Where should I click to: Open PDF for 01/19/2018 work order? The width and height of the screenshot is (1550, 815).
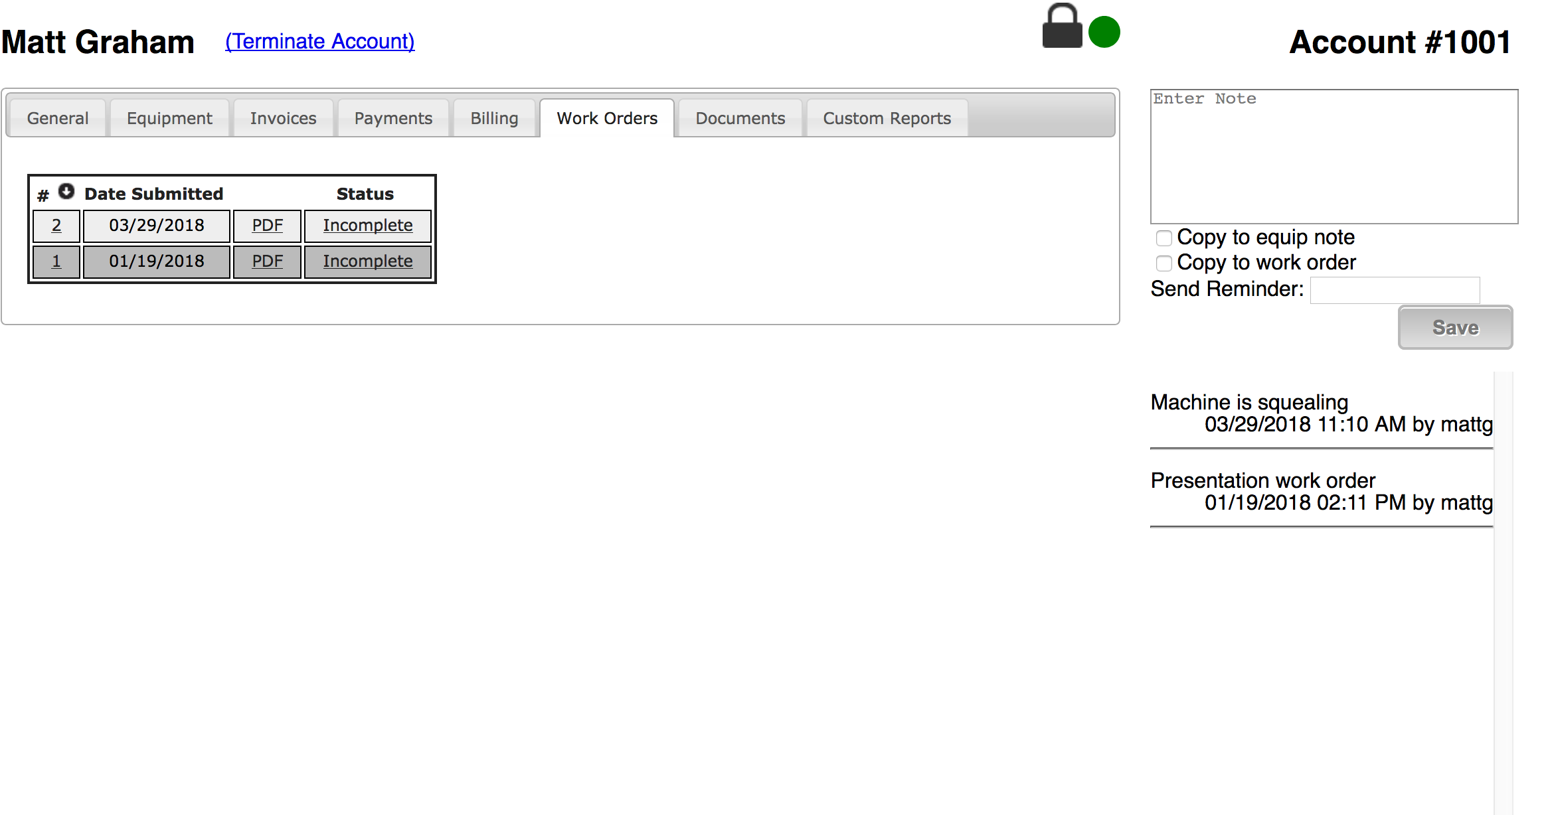pos(267,261)
